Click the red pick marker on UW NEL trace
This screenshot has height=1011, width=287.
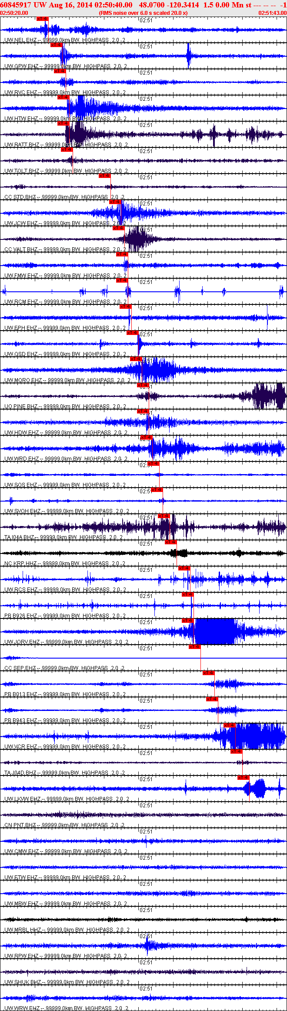(x=42, y=19)
